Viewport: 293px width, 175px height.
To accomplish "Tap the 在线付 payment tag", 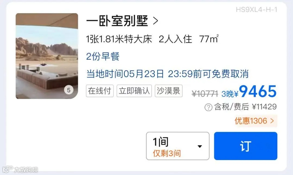I will [100, 91].
